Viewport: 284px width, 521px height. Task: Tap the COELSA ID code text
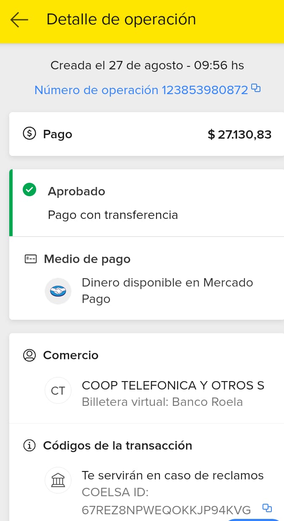(166, 510)
